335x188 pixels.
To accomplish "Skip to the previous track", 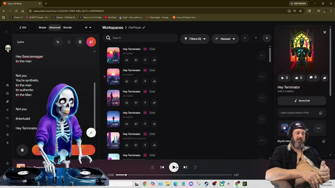I will [162, 167].
